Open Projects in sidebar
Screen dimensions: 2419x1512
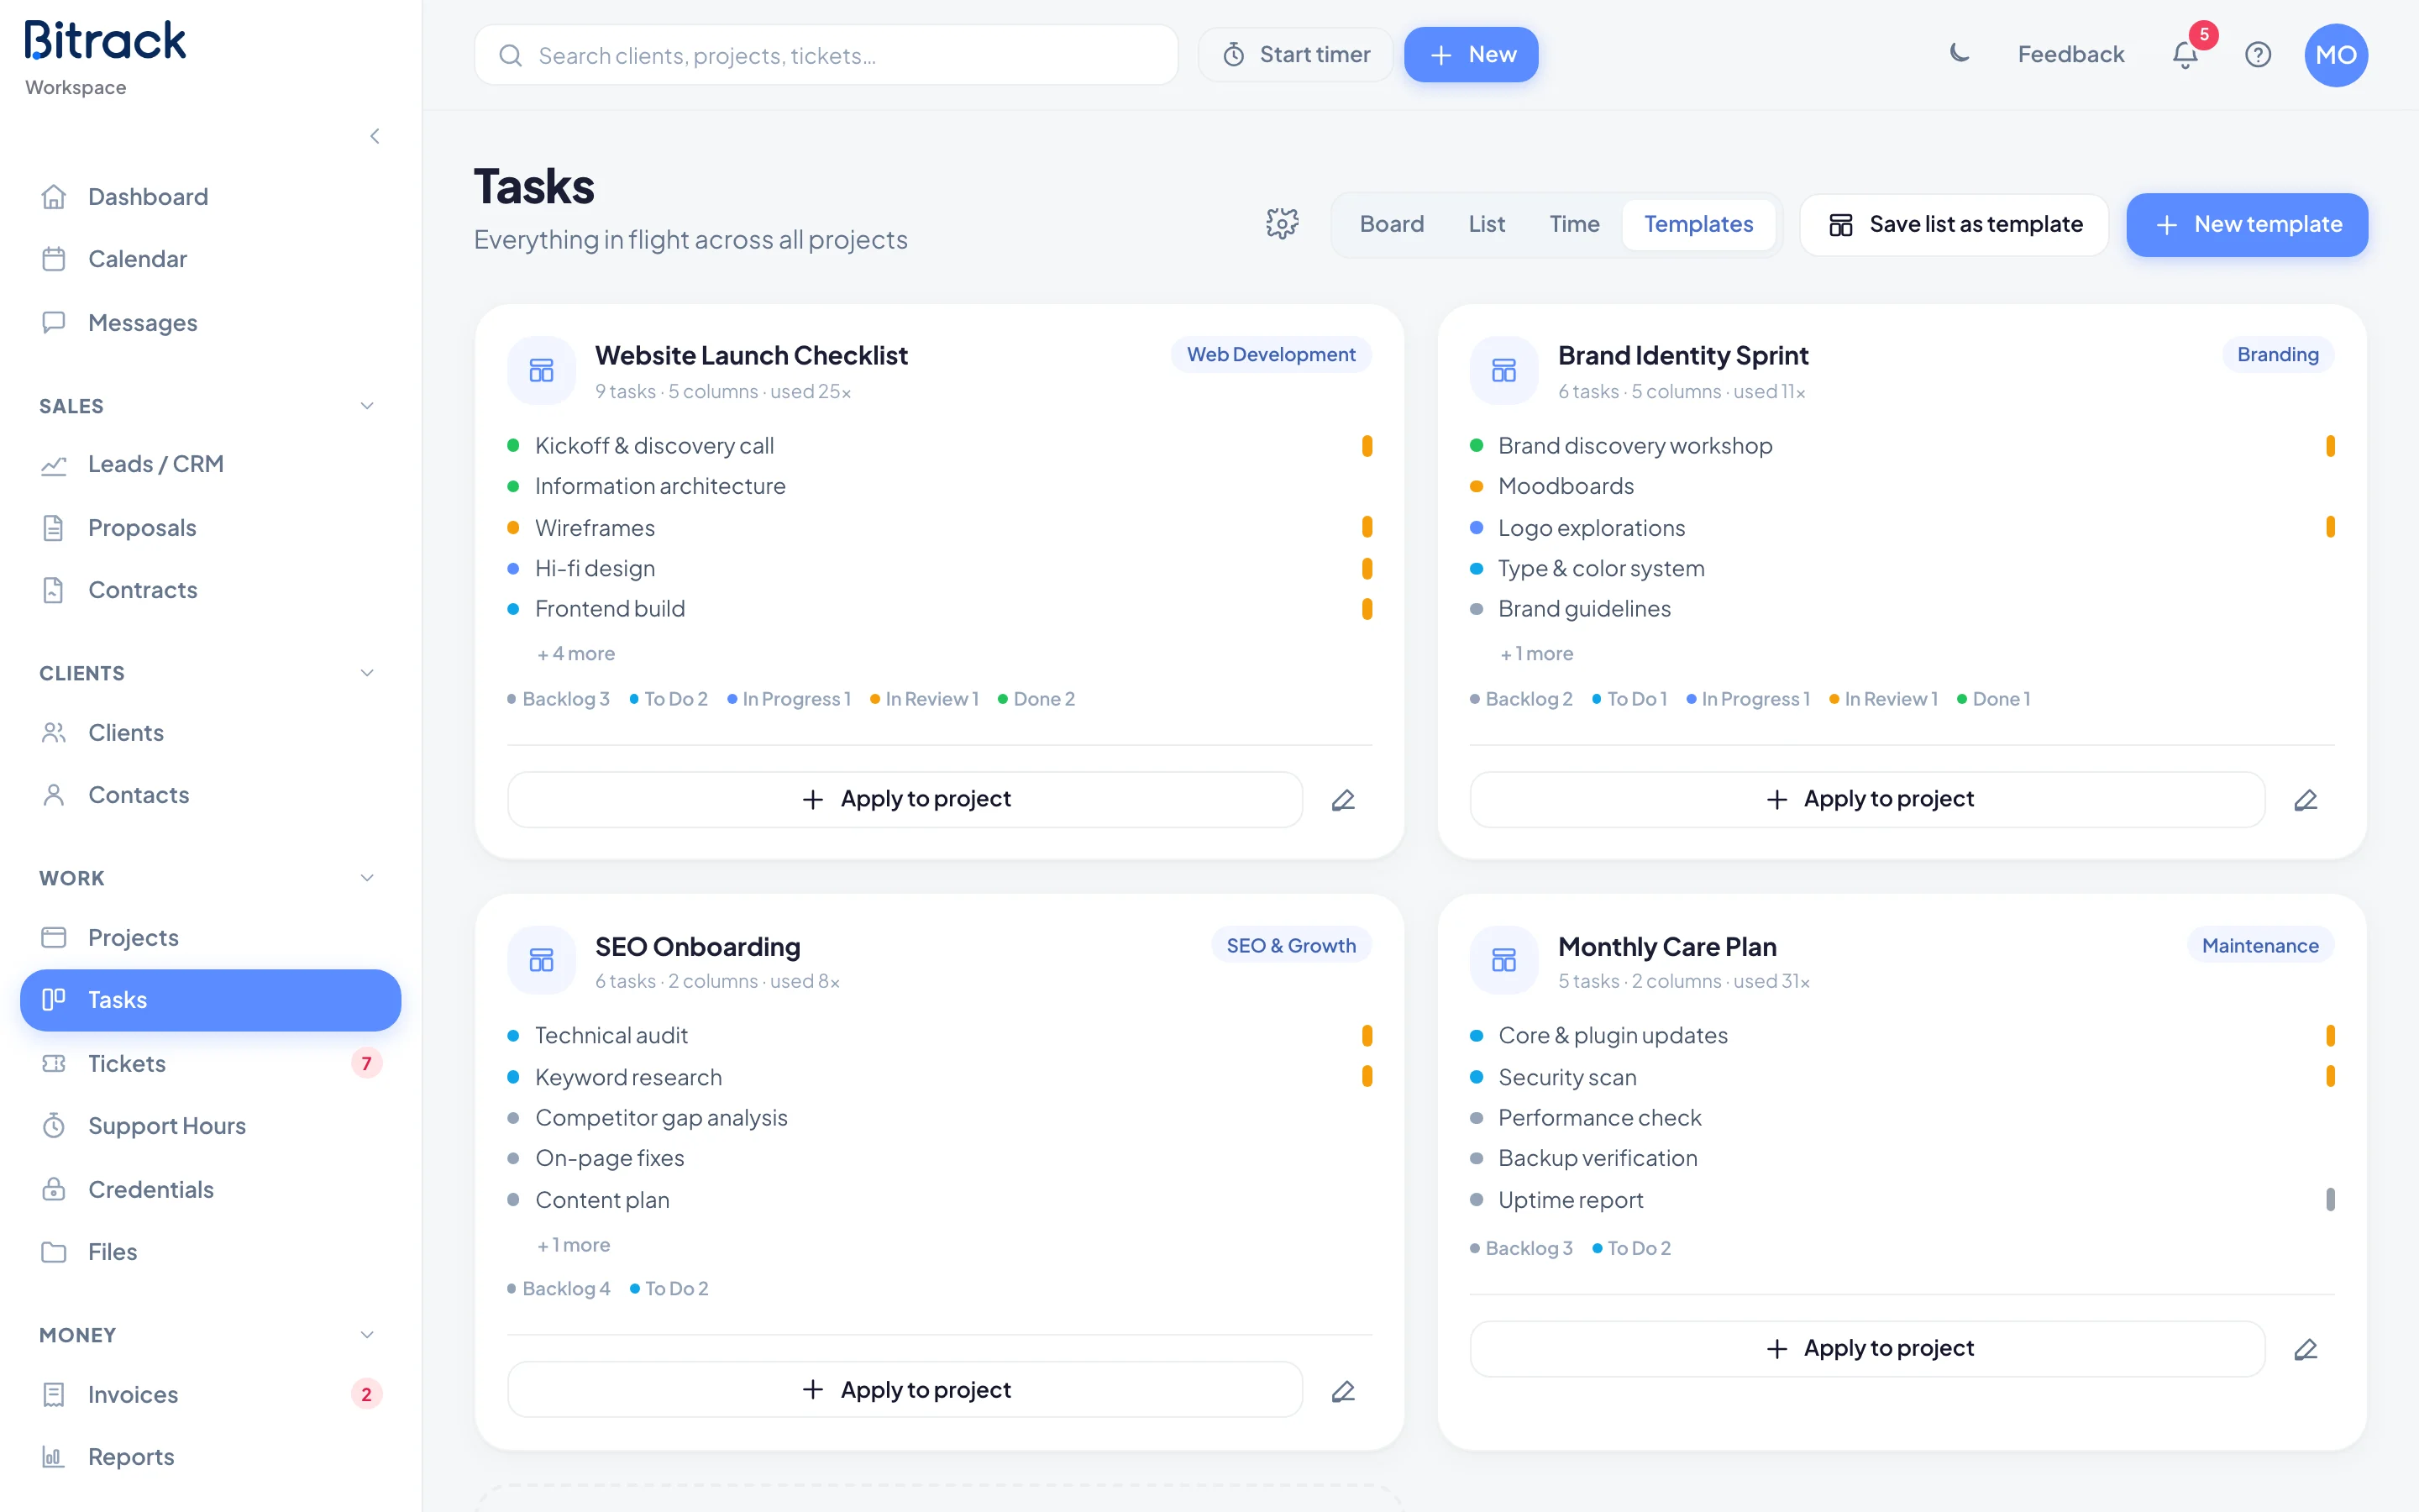(x=210, y=937)
